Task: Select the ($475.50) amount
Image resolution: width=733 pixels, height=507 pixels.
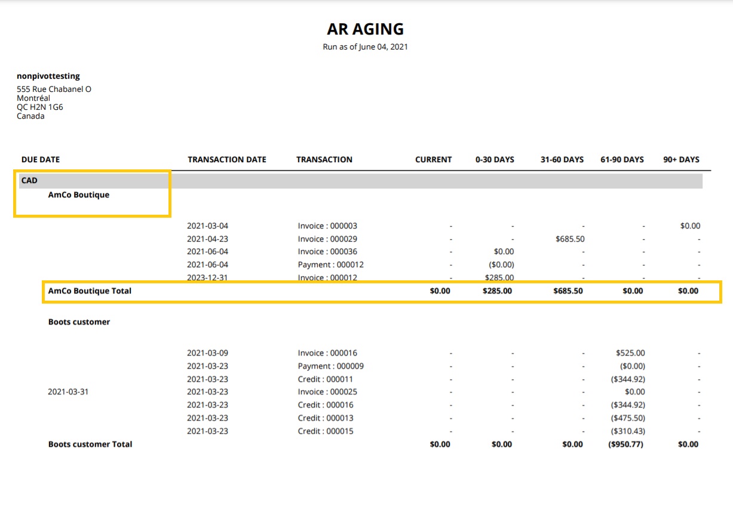Action: 628,418
